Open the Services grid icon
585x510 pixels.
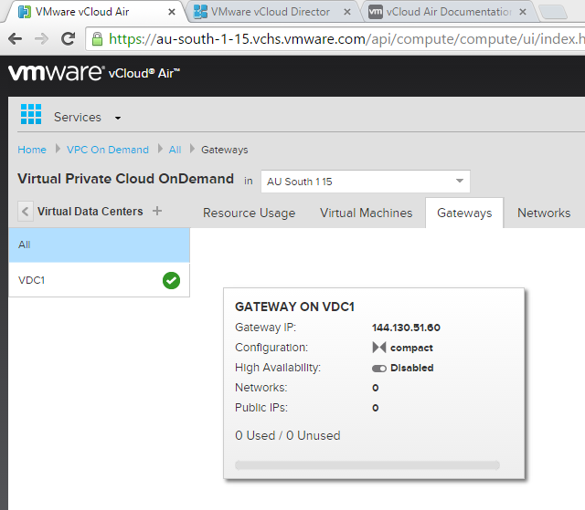31,114
